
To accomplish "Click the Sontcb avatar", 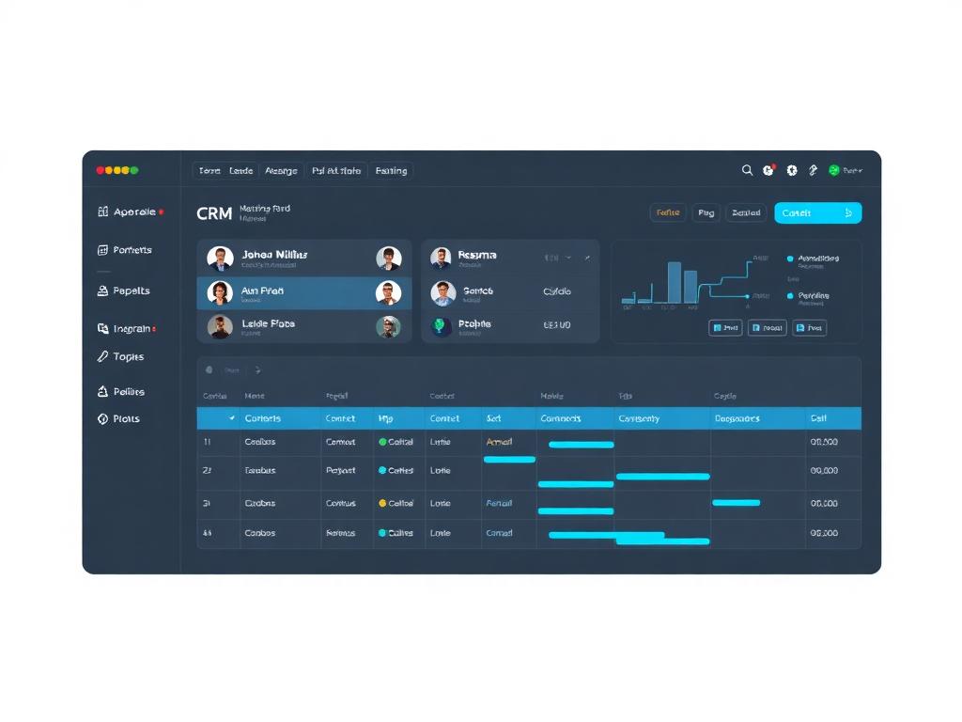I will coord(443,293).
